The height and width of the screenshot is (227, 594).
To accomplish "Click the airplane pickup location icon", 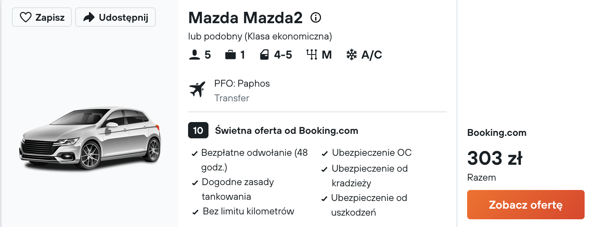I will point(197,89).
